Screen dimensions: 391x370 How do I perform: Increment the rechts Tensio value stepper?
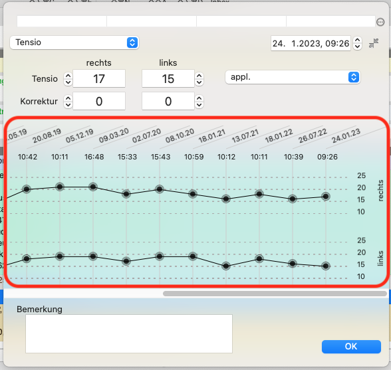[x=68, y=76]
